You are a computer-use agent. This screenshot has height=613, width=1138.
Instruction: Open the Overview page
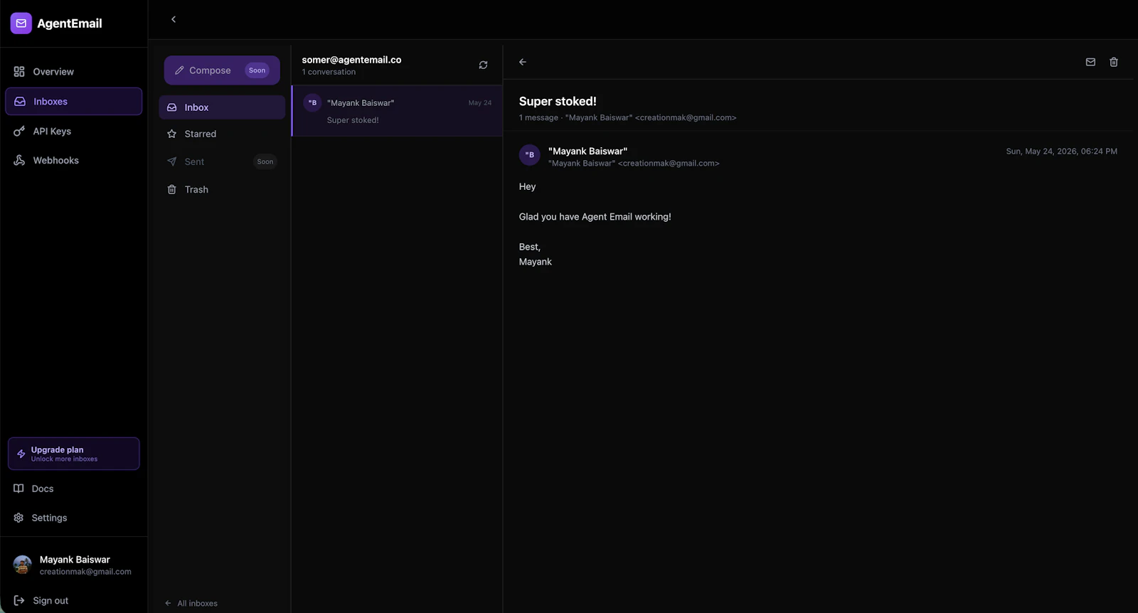point(74,72)
